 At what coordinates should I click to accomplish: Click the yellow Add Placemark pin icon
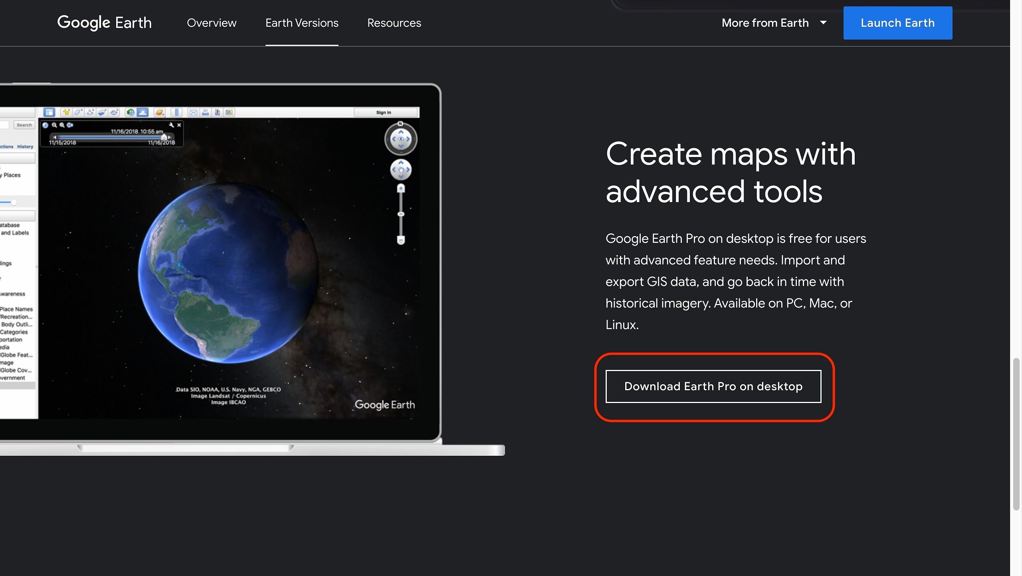tap(66, 112)
